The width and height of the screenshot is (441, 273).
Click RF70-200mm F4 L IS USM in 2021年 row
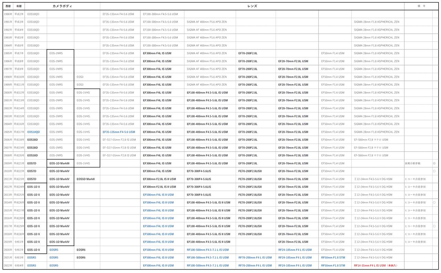(x=255, y=258)
